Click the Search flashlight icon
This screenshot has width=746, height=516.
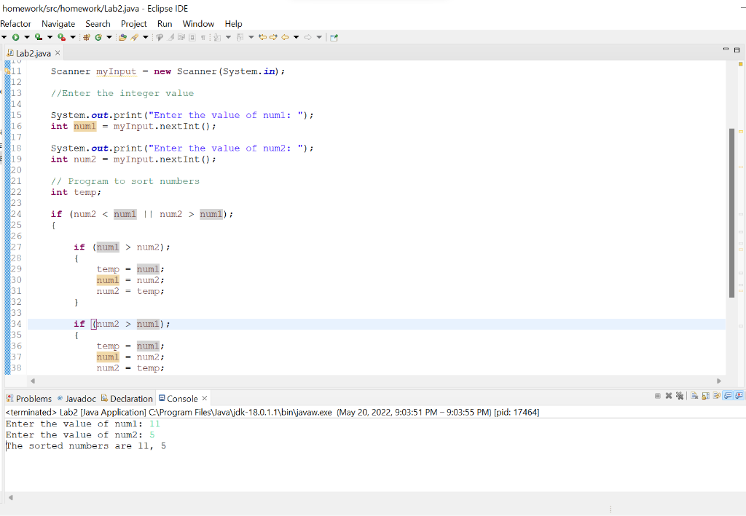point(135,37)
